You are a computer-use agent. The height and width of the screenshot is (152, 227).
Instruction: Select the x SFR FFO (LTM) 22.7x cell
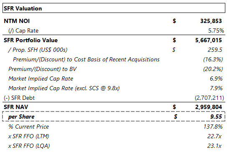tap(214, 136)
